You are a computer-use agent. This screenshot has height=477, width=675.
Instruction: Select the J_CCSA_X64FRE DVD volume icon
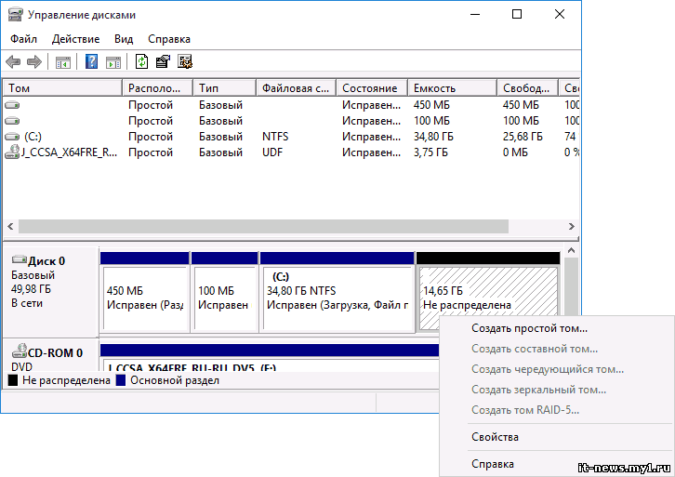pos(12,152)
